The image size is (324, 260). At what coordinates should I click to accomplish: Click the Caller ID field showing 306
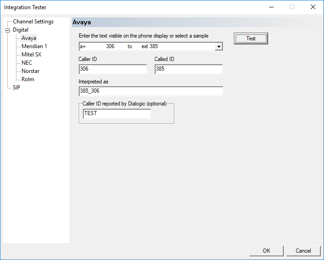tap(113, 69)
